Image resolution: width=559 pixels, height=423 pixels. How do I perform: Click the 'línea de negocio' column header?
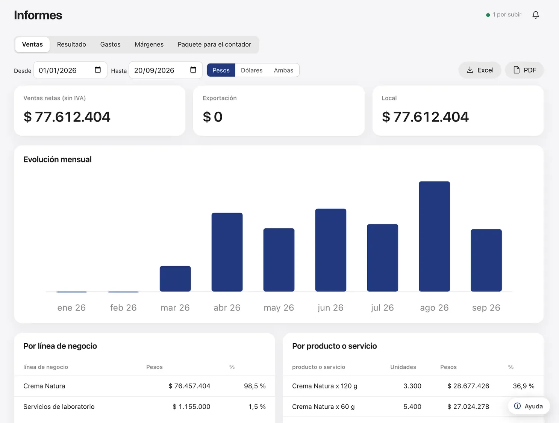coord(45,367)
